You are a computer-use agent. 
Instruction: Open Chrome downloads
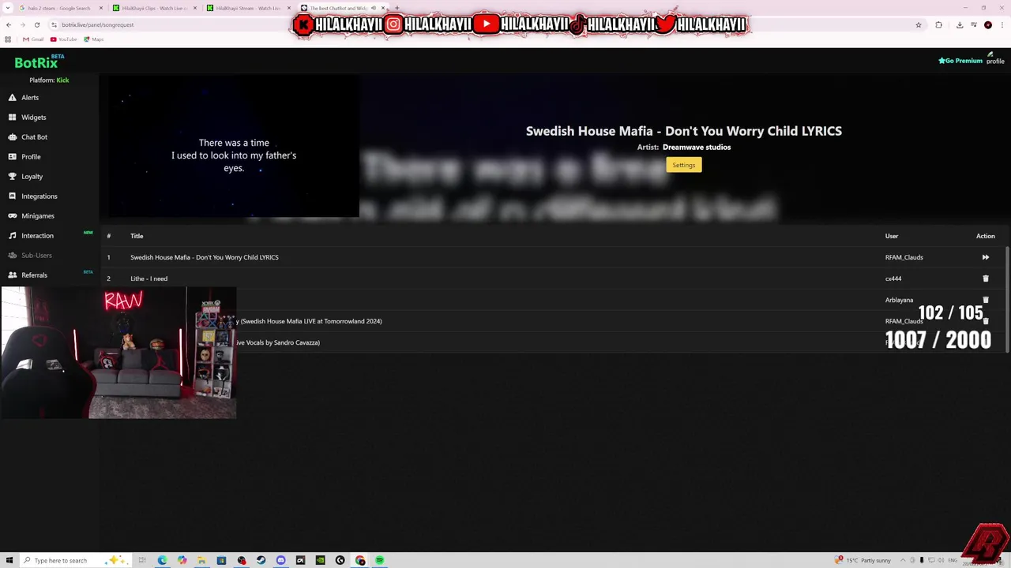(x=960, y=24)
